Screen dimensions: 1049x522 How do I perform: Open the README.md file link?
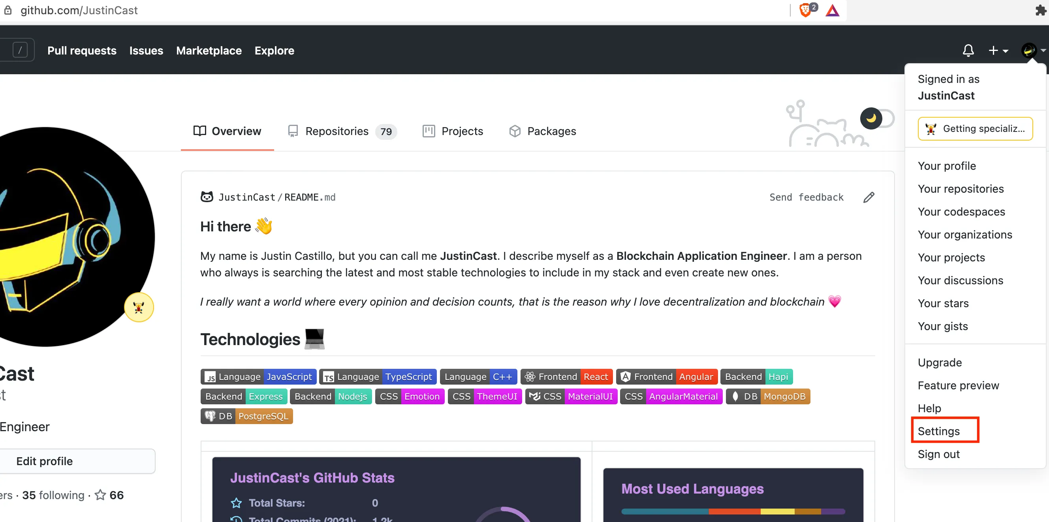tap(310, 197)
